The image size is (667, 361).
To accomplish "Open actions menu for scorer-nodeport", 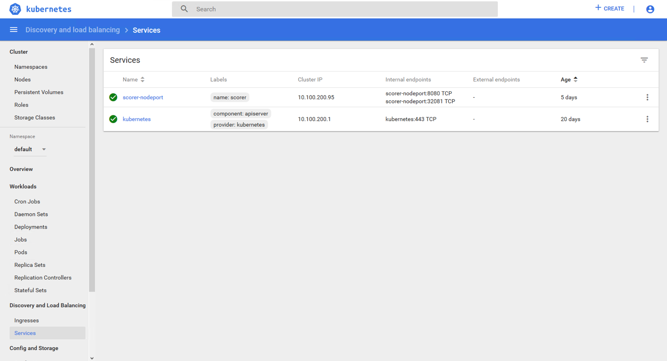I will click(647, 97).
